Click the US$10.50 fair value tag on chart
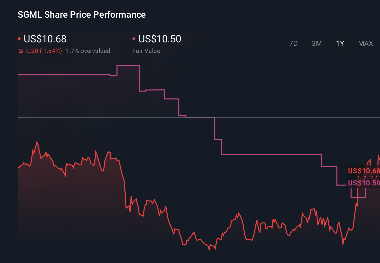 (363, 183)
